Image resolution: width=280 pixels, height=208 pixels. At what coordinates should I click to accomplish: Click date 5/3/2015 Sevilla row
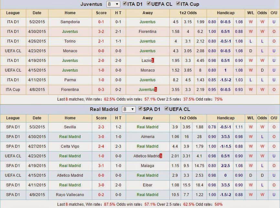(37, 127)
